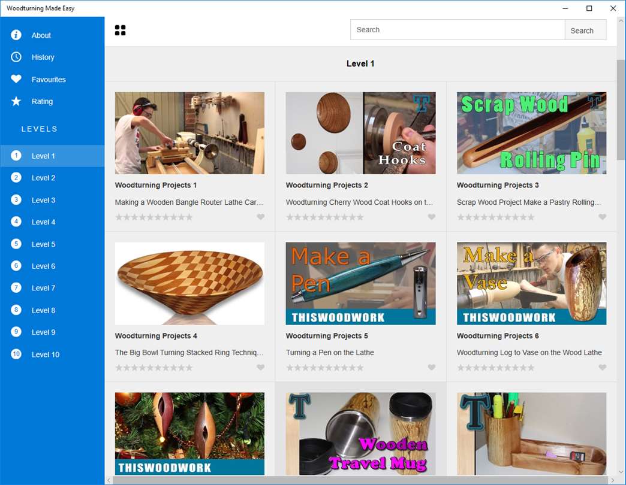Viewport: 626px width, 485px height.
Task: Click the vertical scrollbar thumb
Action: 621,110
